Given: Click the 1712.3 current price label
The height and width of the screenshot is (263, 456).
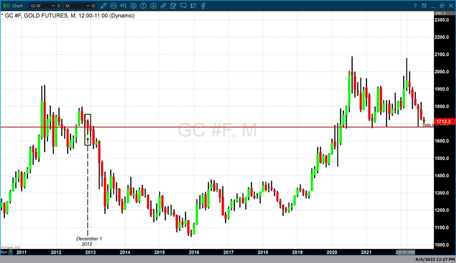Looking at the screenshot, I should tap(444, 121).
